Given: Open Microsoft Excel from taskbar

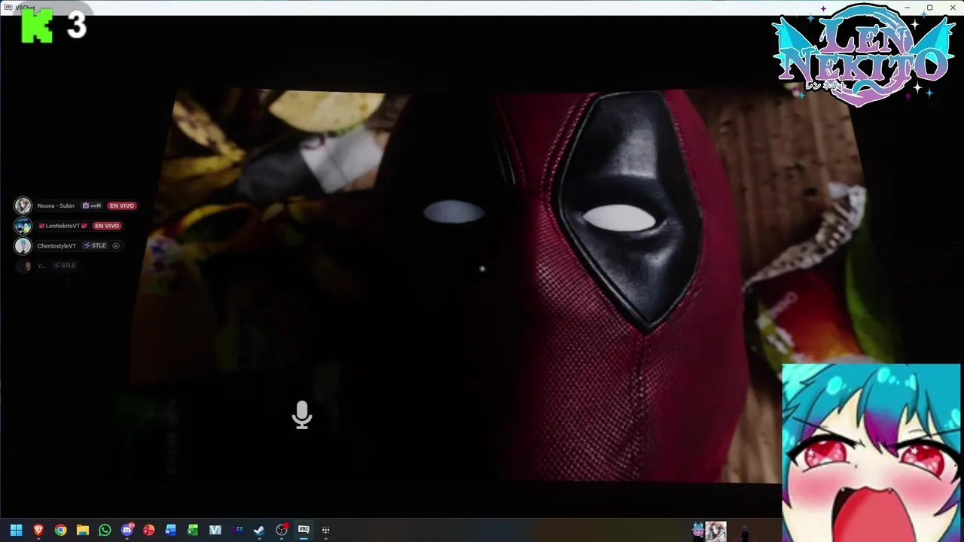Looking at the screenshot, I should click(193, 530).
